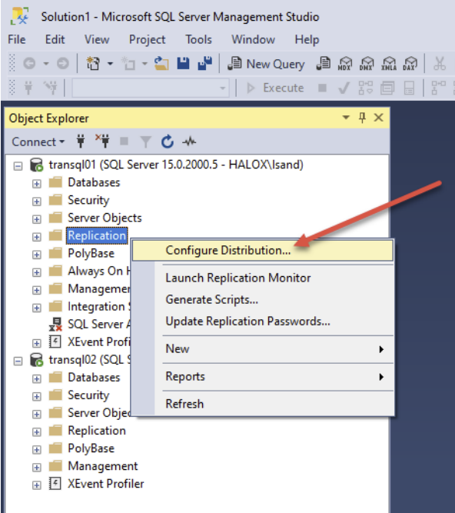
Task: Open the File menu
Action: 17,39
